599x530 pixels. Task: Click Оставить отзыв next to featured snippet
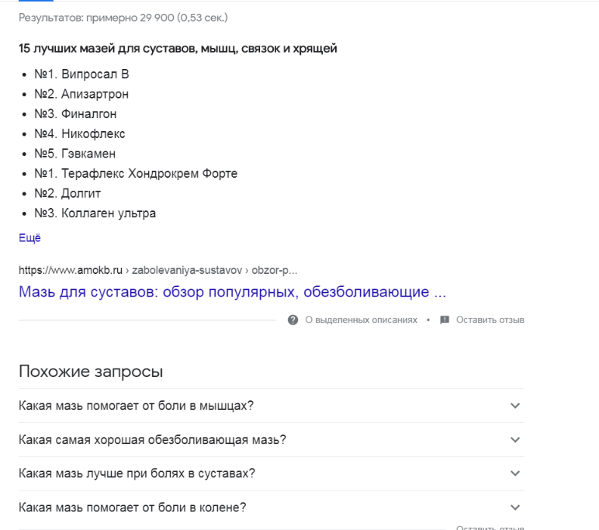click(490, 320)
